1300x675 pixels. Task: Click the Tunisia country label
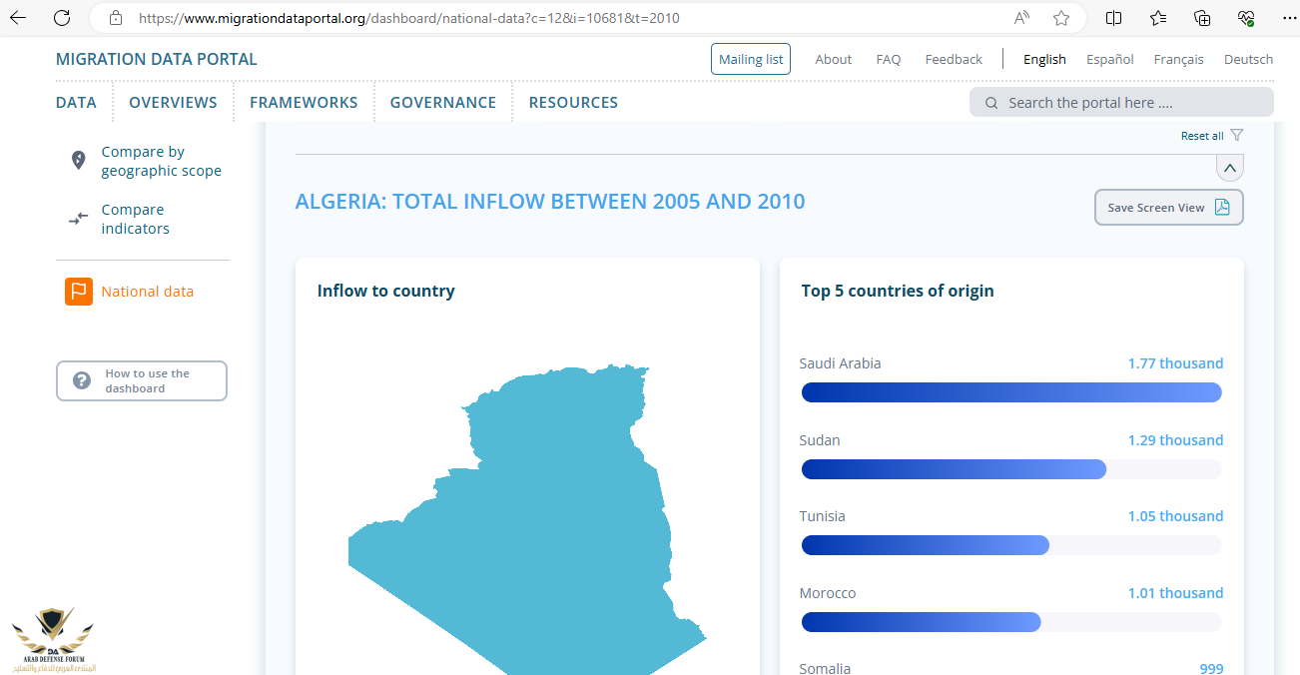pos(823,516)
